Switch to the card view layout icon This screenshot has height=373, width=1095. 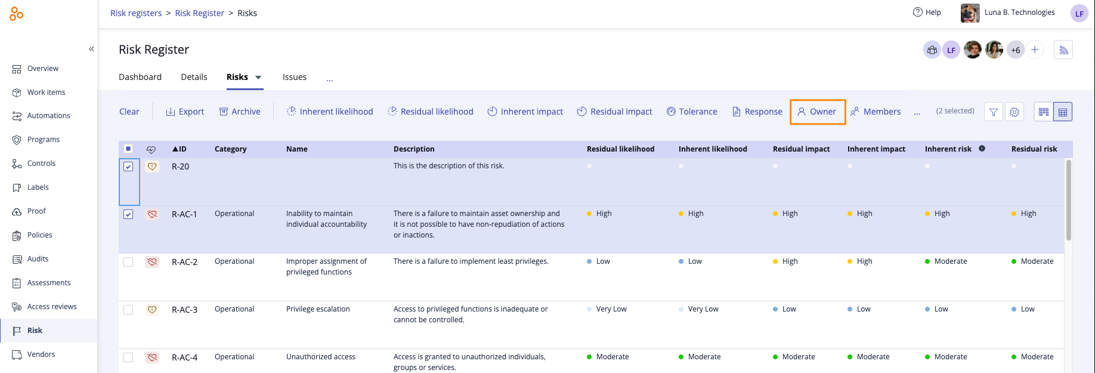point(1044,112)
